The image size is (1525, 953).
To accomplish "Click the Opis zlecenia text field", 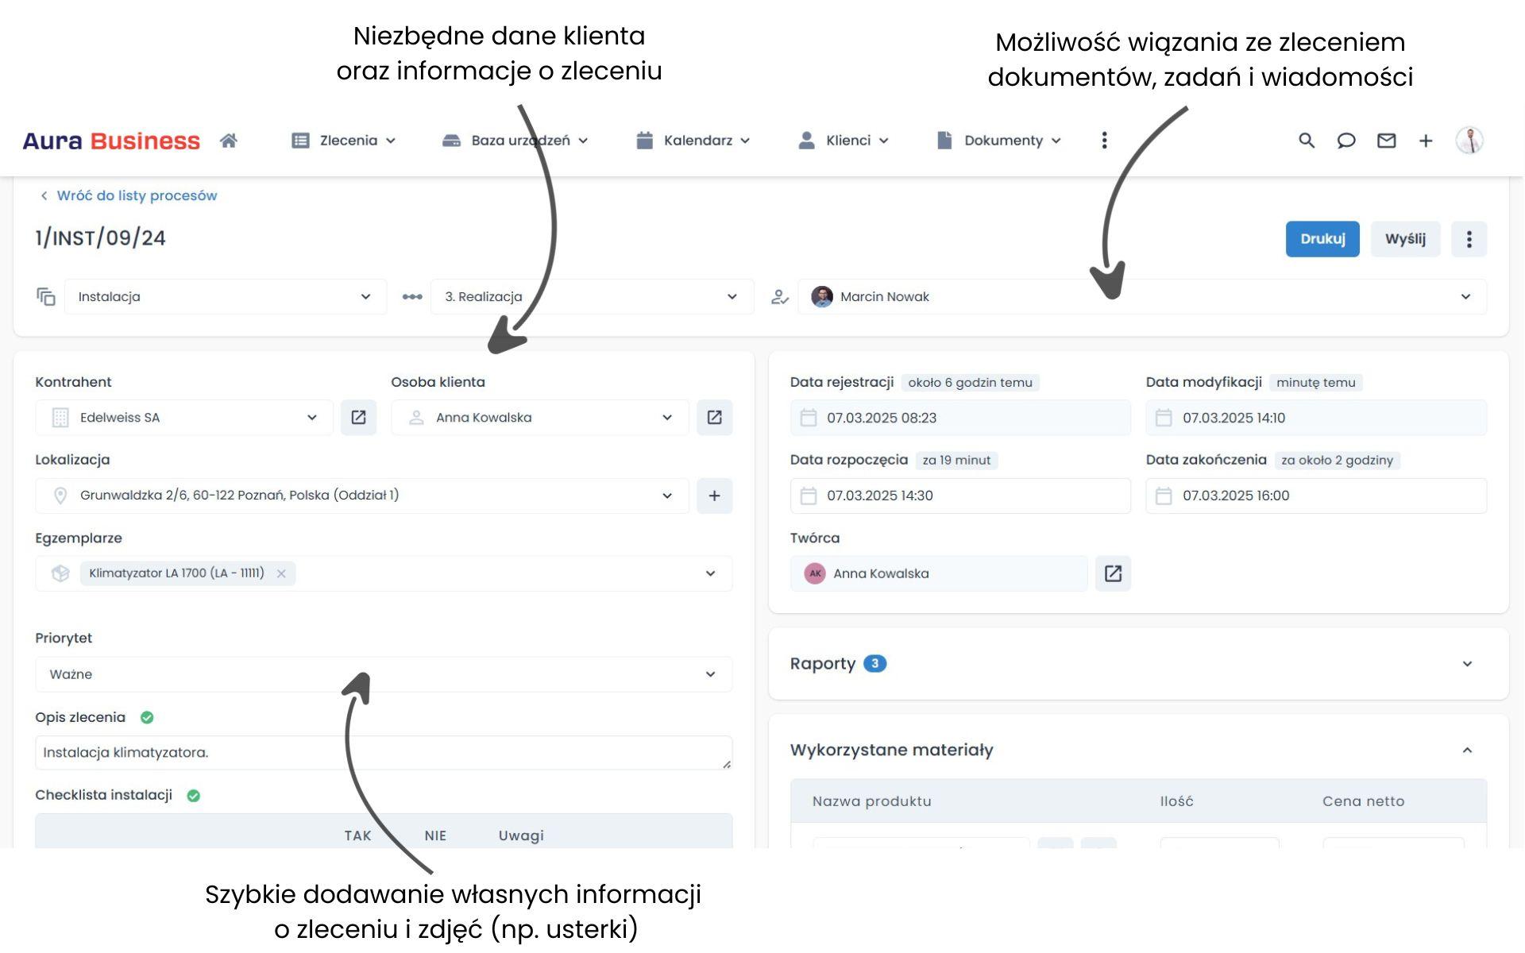I will 383,753.
